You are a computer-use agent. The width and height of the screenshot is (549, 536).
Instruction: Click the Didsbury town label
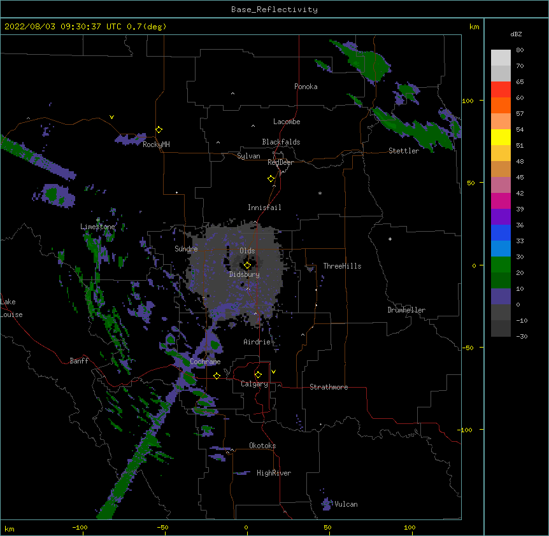245,274
